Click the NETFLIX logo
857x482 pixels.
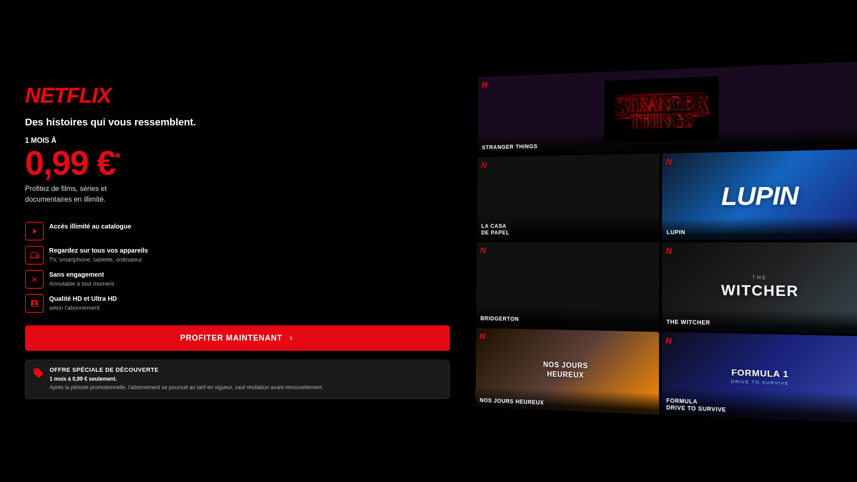click(68, 96)
